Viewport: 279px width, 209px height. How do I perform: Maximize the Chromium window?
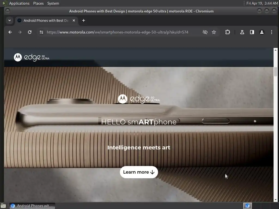coord(266,11)
